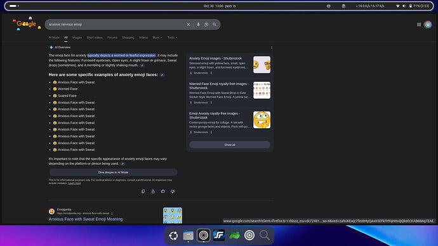This screenshot has height=246, width=438.
Task: Open Anxiety Emoji Images - Shutterstock link
Action: coord(215,58)
